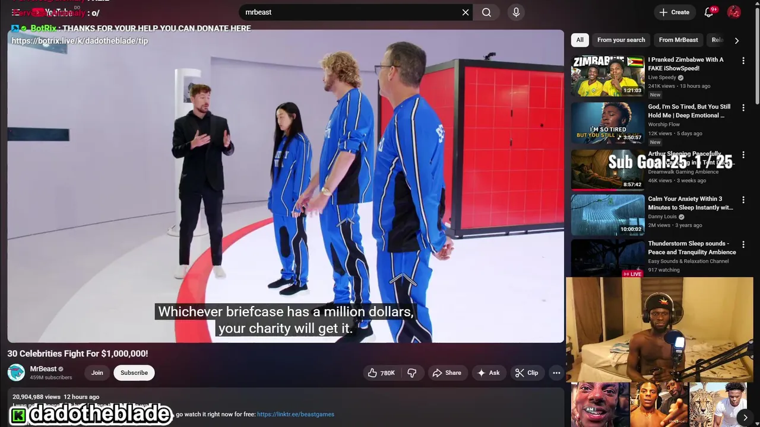
Task: Open the live Thunderstorm Sleep sounds thumbnail
Action: [607, 259]
